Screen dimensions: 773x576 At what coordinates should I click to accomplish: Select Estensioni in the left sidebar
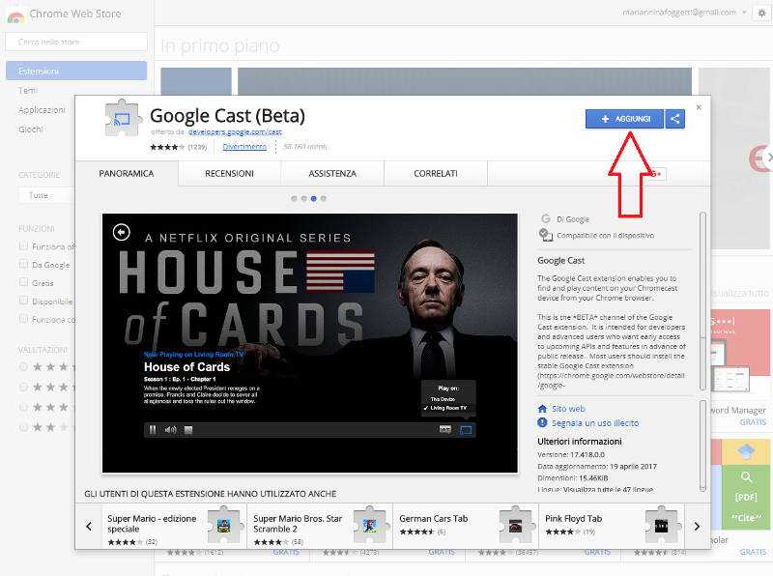coord(76,71)
